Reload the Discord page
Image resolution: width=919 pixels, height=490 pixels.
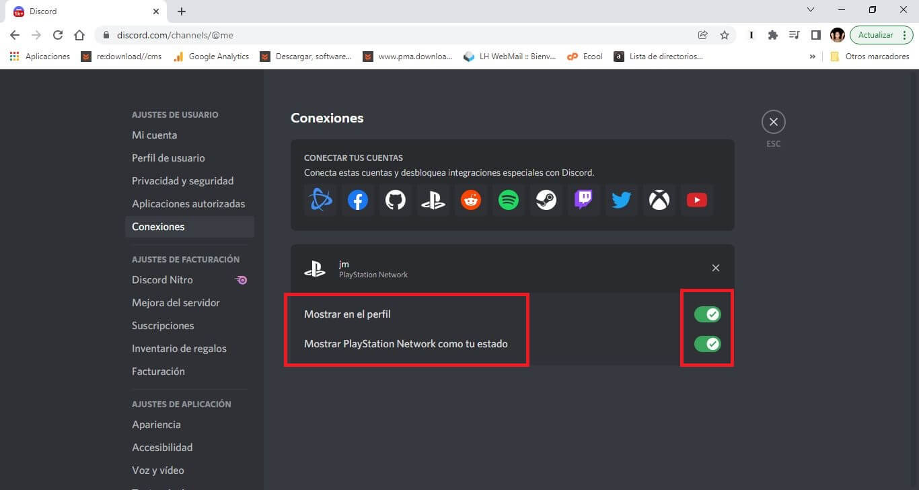pyautogui.click(x=58, y=35)
